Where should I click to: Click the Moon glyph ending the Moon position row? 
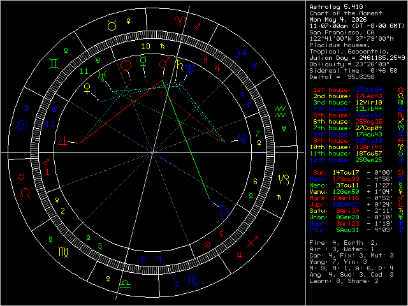pos(401,179)
